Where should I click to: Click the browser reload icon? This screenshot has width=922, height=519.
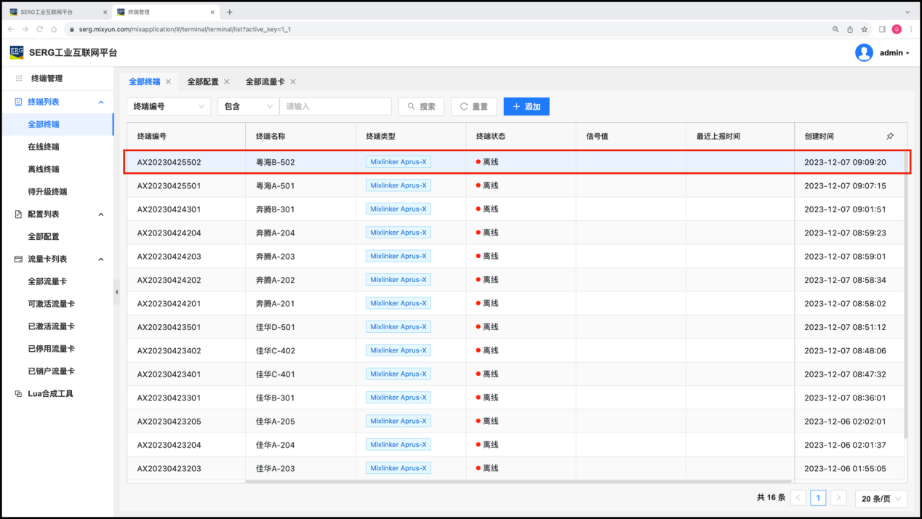[40, 29]
